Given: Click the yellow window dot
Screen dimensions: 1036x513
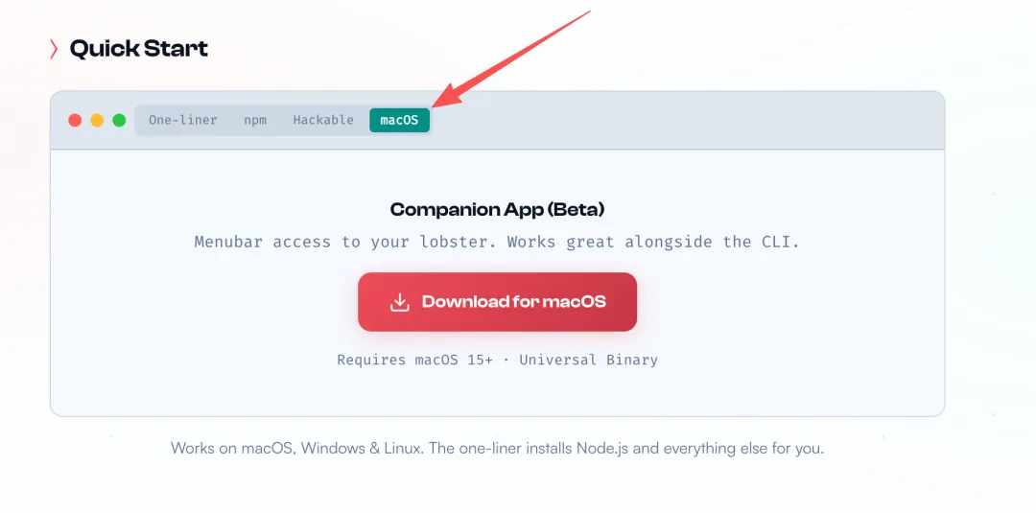Looking at the screenshot, I should click(x=97, y=120).
